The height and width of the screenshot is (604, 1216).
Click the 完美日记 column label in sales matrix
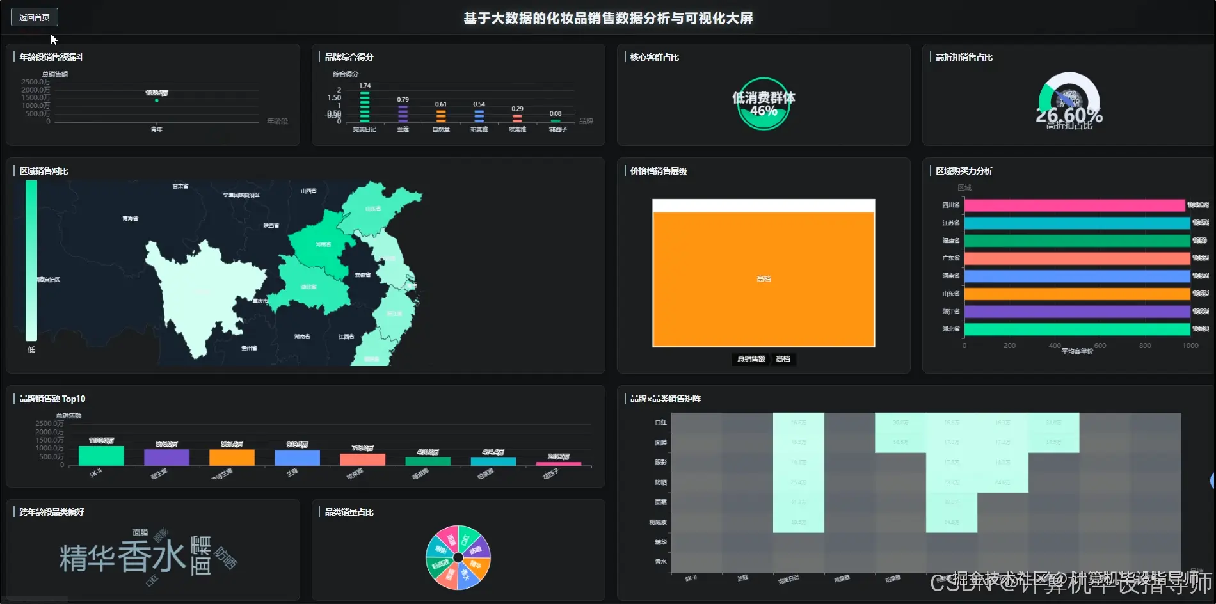(788, 579)
